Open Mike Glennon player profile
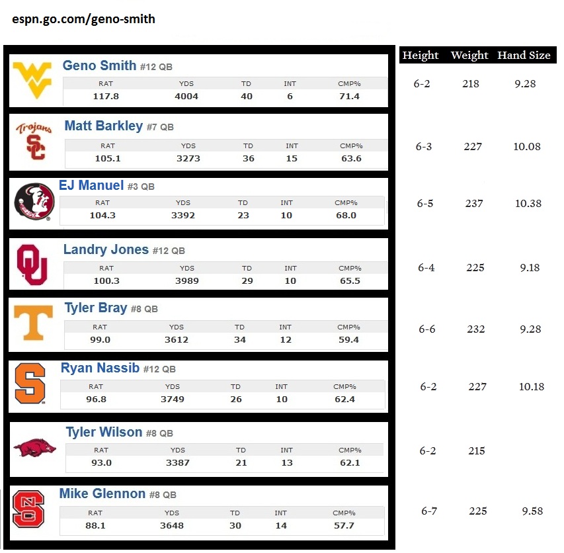This screenshot has height=553, width=564. pyautogui.click(x=102, y=493)
